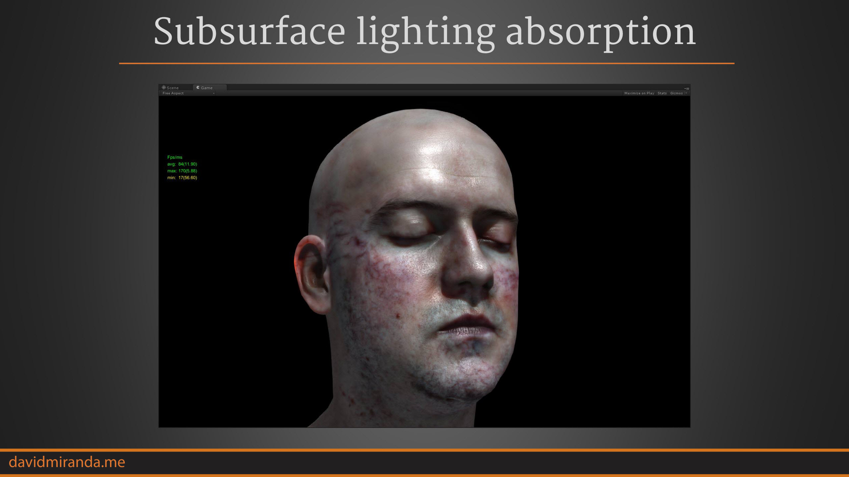Toggle Gizmos in Game view

tap(676, 93)
